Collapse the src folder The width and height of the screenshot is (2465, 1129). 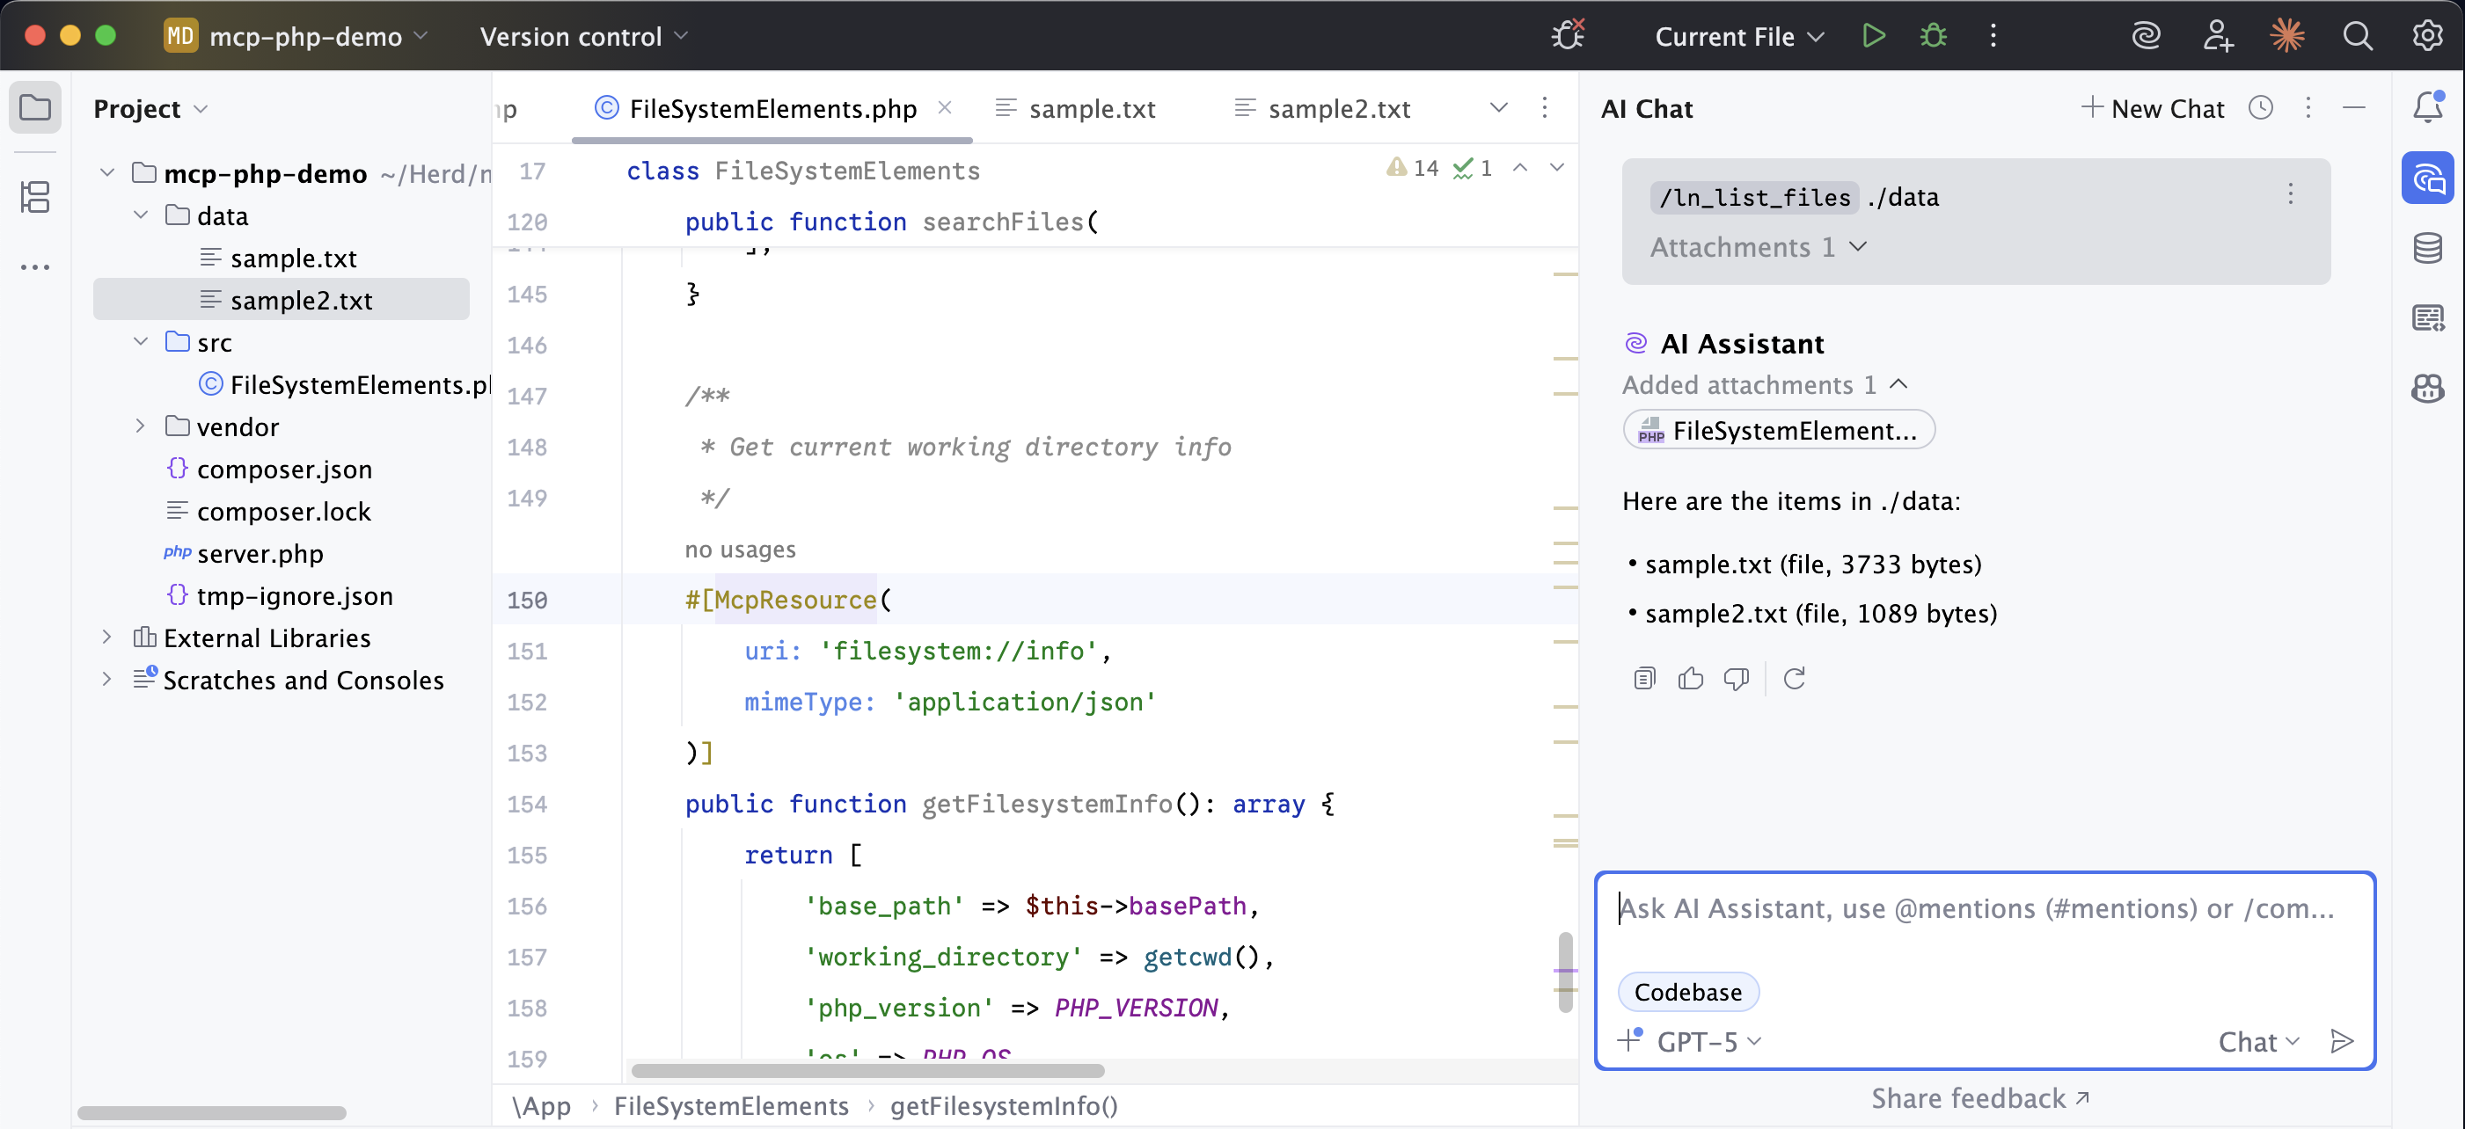pos(141,340)
